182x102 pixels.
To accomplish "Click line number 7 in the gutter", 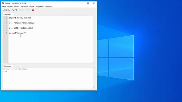I will (x=6, y=33).
